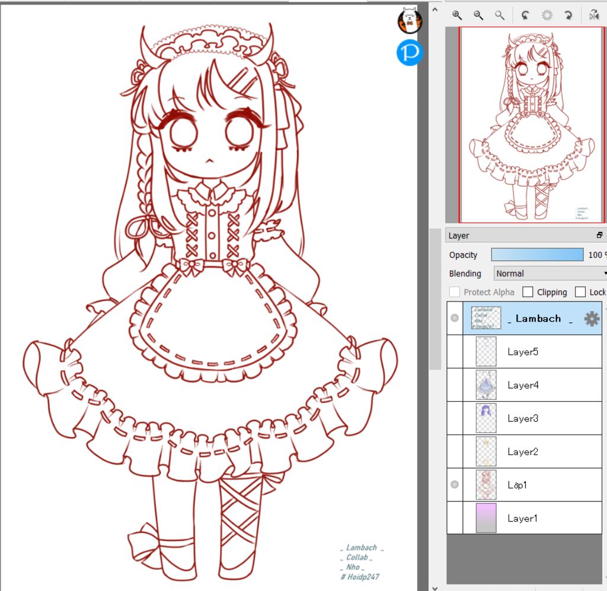
Task: Click the flip canvas icon
Action: pyautogui.click(x=594, y=15)
